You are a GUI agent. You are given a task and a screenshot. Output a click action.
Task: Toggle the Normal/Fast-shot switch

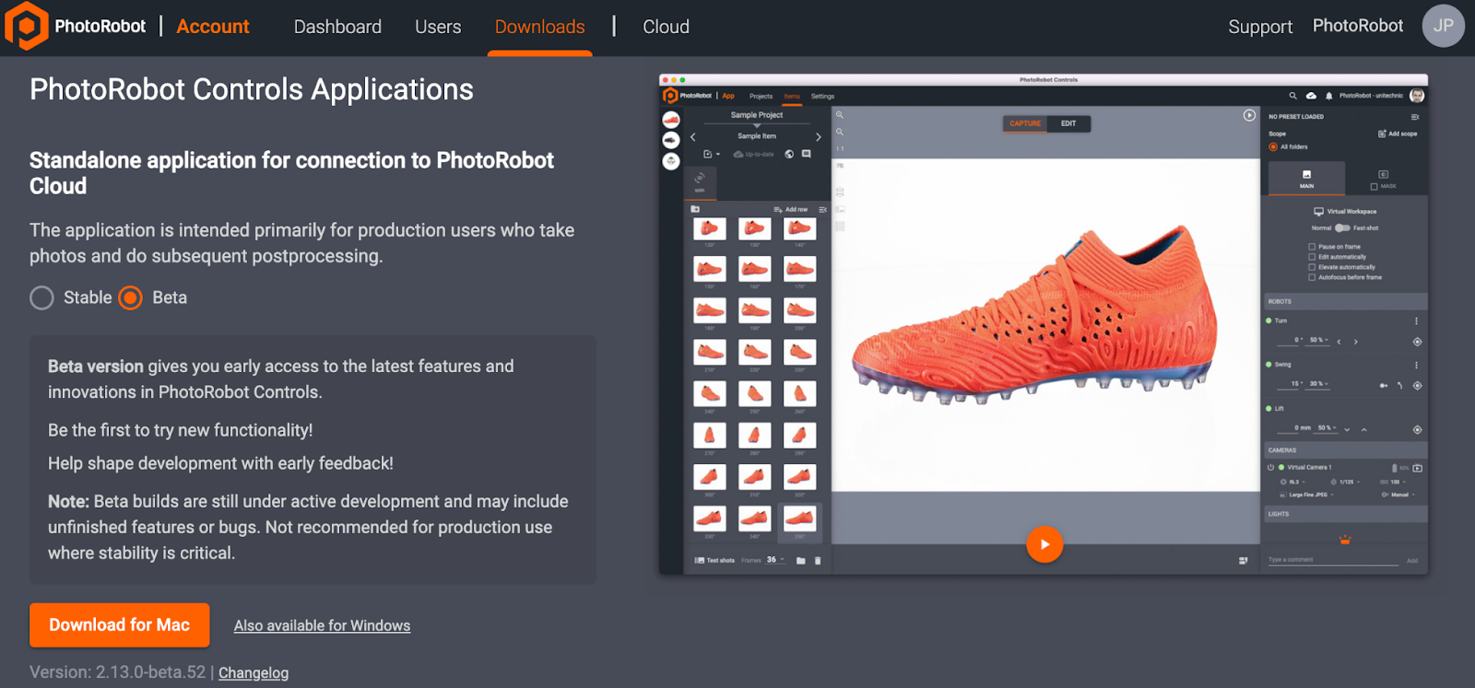coord(1342,227)
